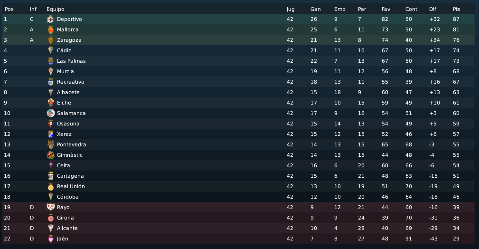Open the Las Palmas badge icon
479x249 pixels.
(x=51, y=61)
